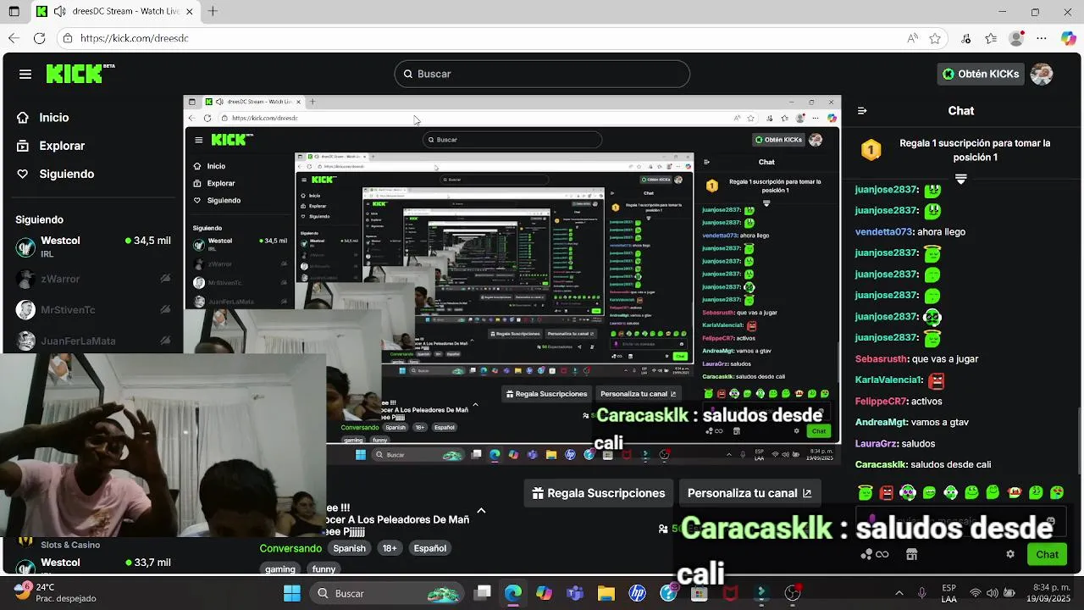Screen dimensions: 1084x610
Task: Expand the pinned gift subscription banner
Action: pyautogui.click(x=960, y=179)
